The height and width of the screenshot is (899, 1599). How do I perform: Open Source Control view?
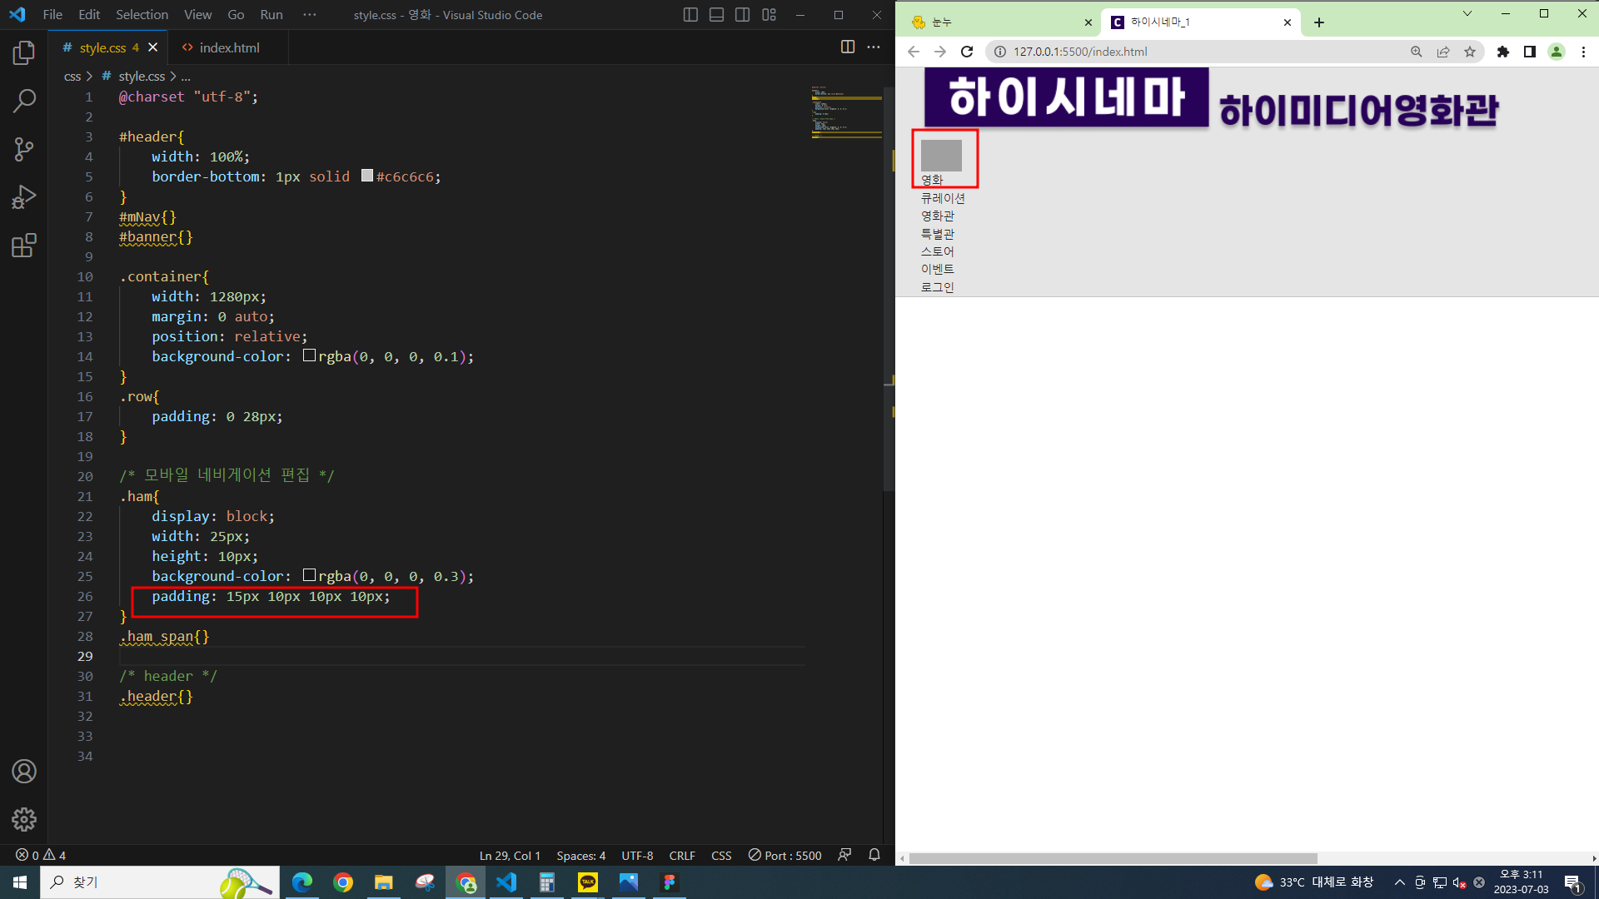pos(24,150)
